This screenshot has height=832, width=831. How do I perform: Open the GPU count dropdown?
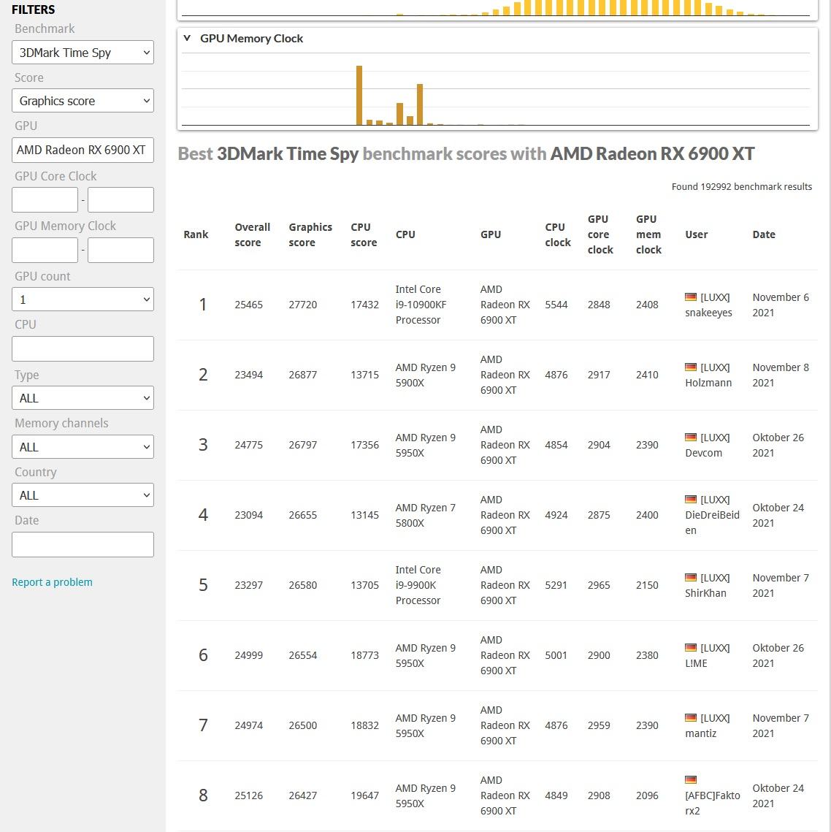(83, 299)
